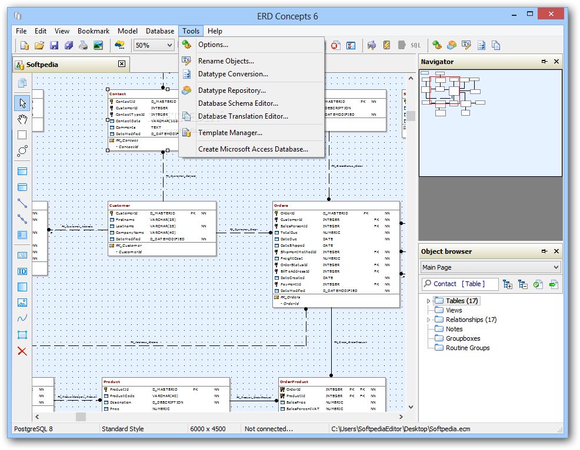This screenshot has width=580, height=450.
Task: Close the Softpedia diagram tab
Action: tap(121, 64)
